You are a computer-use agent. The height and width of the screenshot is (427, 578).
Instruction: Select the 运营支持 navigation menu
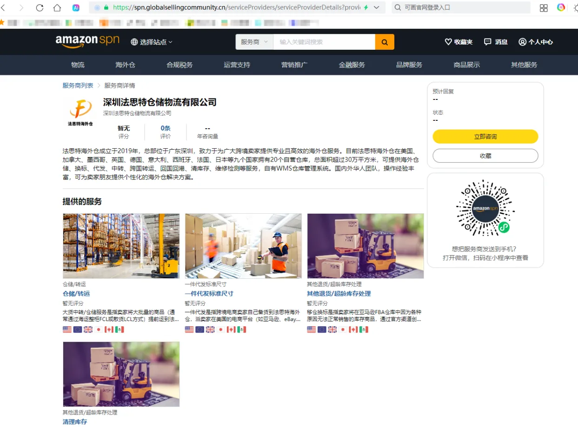point(237,65)
